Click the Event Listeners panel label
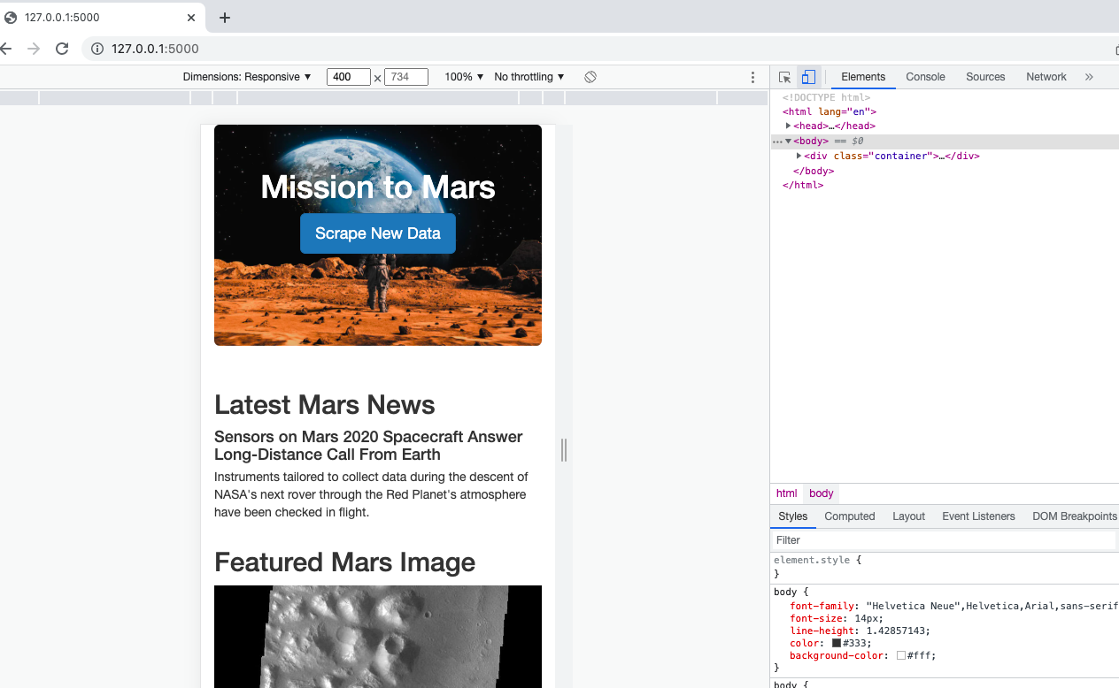This screenshot has width=1119, height=688. coord(978,516)
